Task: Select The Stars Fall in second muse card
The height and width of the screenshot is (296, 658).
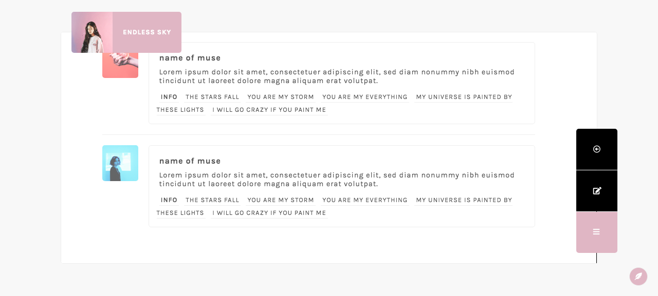Action: pos(212,200)
